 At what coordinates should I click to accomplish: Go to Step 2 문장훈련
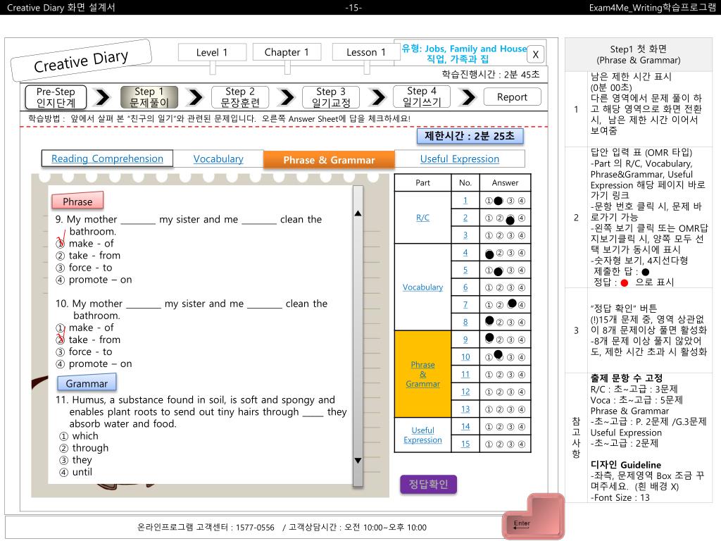tap(240, 97)
